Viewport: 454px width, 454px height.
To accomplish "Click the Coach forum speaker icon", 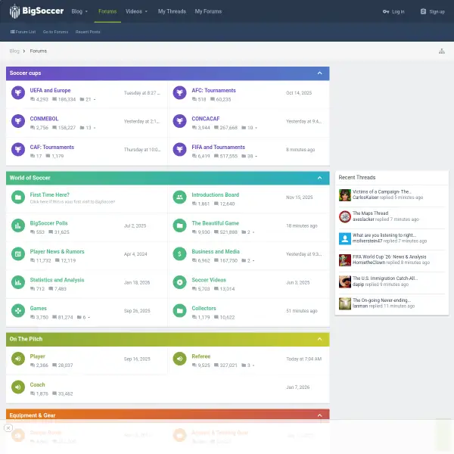I will (x=18, y=387).
